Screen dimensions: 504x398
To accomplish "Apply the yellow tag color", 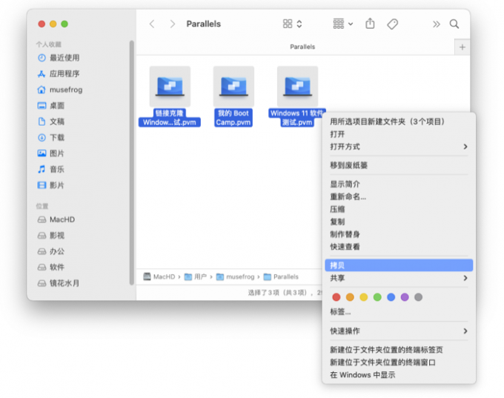I will coord(363,297).
